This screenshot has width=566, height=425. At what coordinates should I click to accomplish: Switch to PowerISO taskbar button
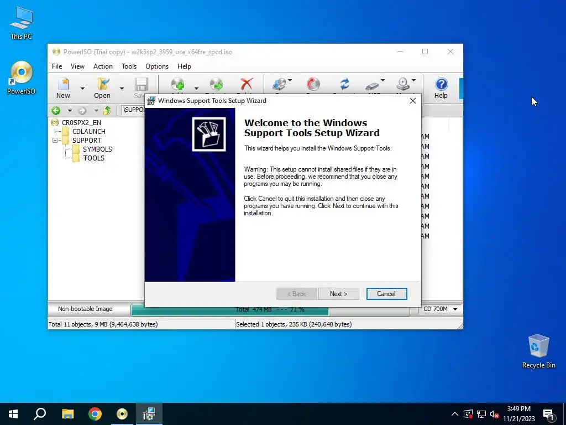point(122,414)
